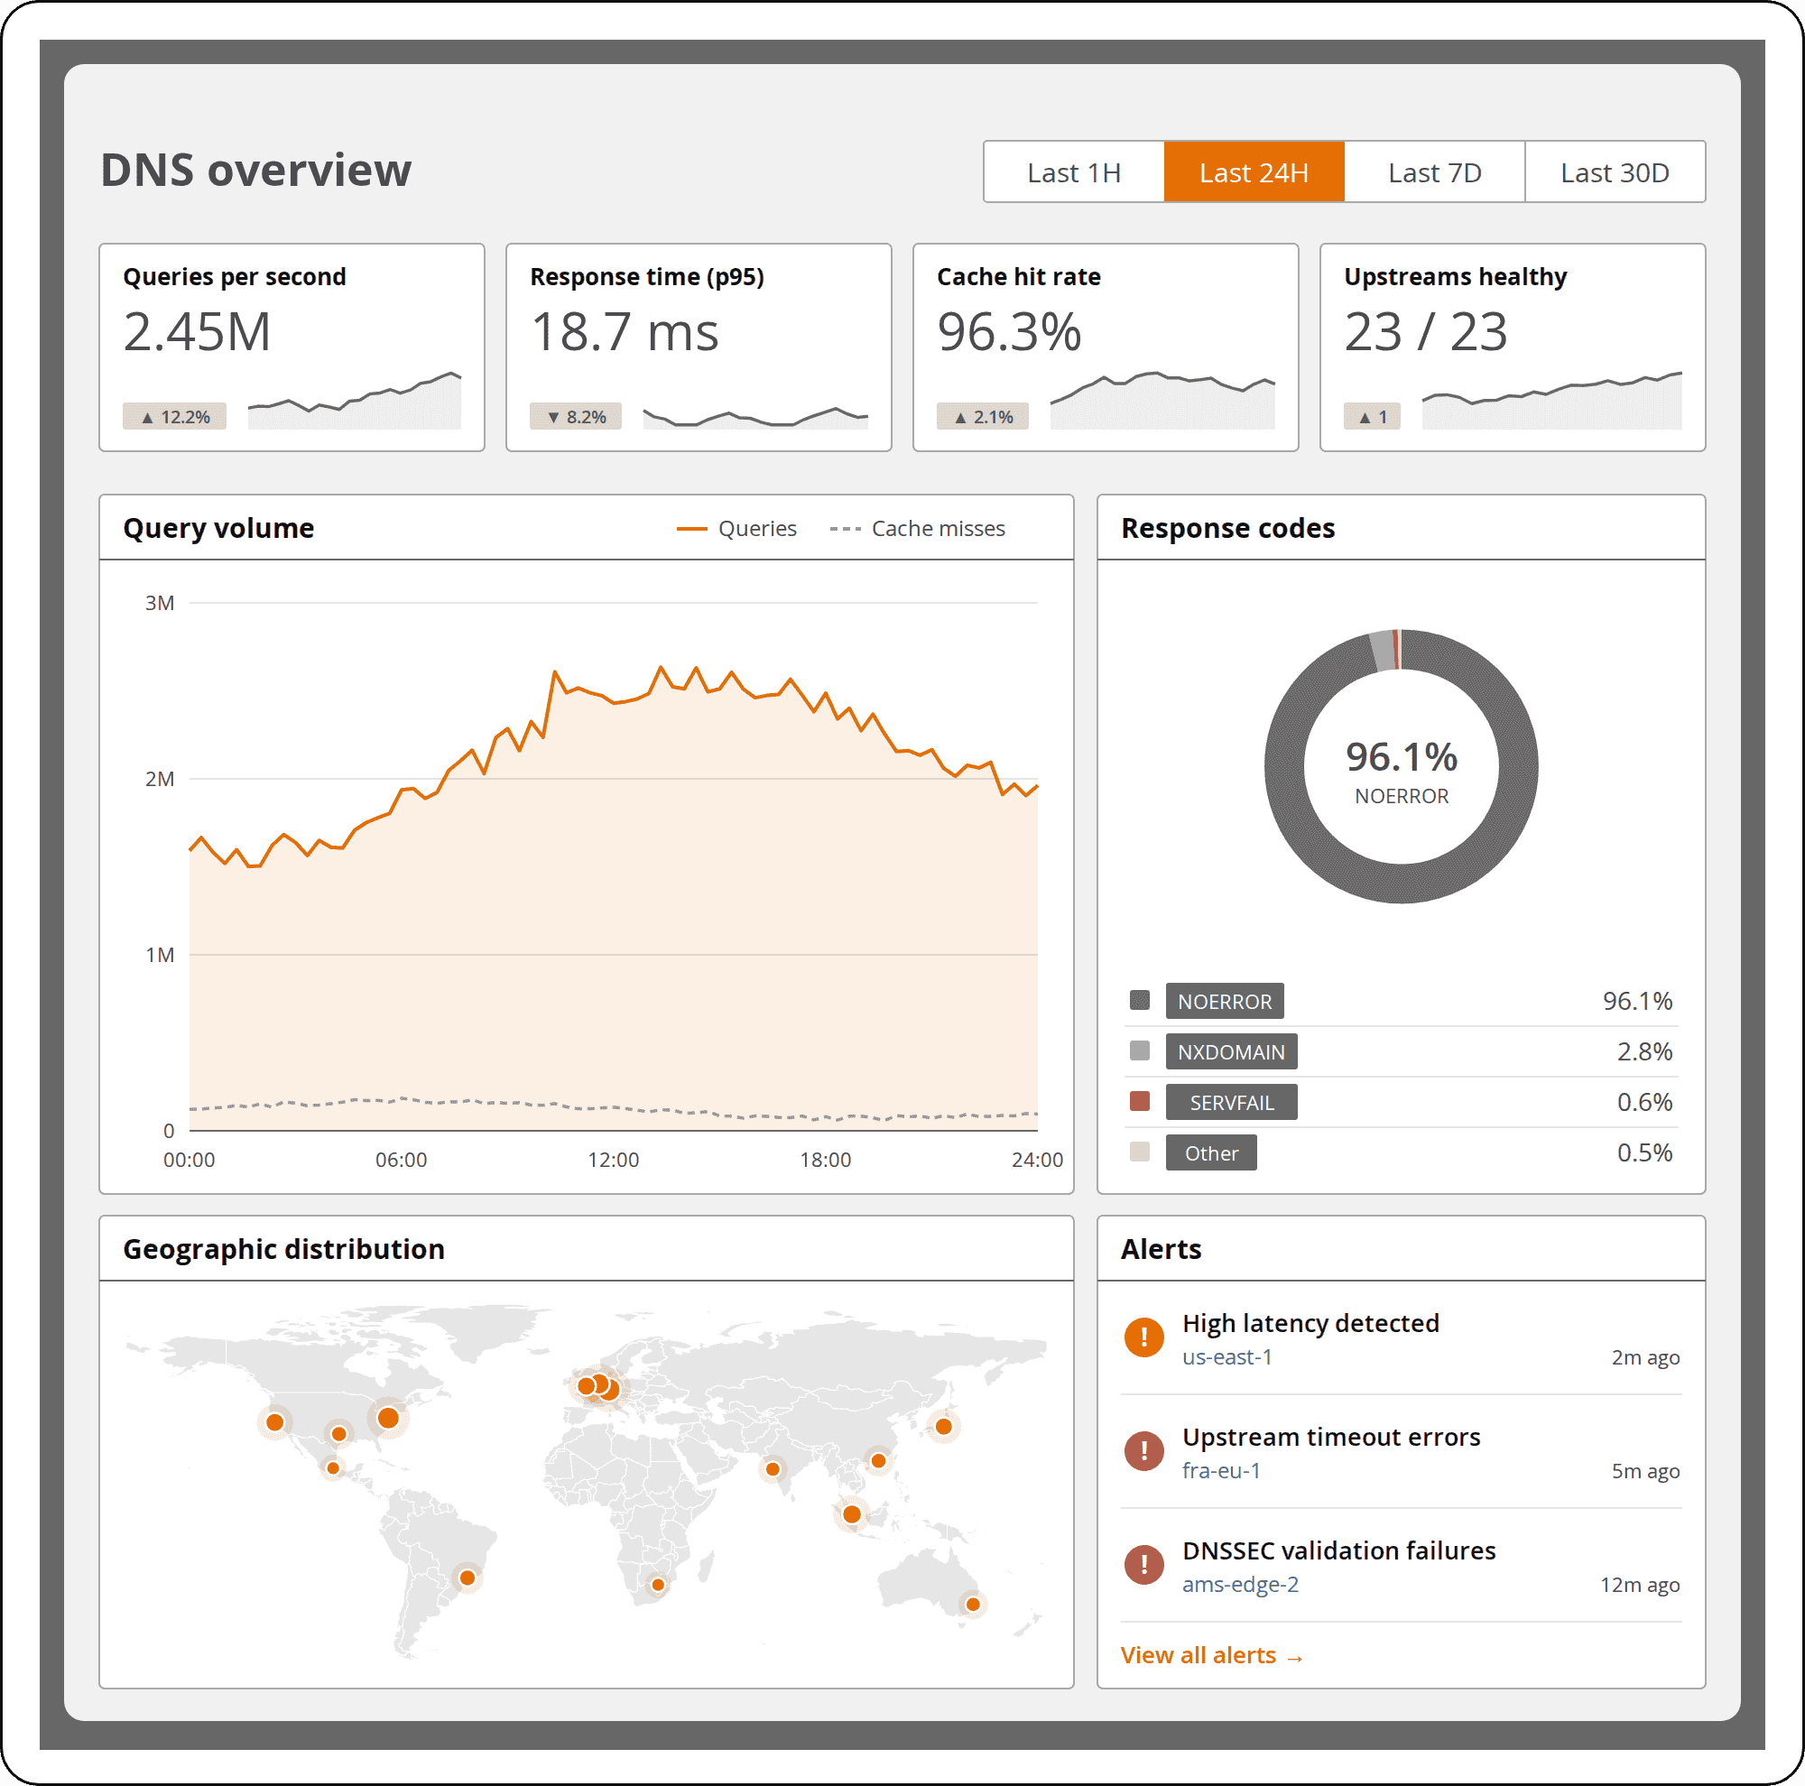Select the NXDOMAIN response code label
This screenshot has width=1805, height=1786.
[1230, 1050]
